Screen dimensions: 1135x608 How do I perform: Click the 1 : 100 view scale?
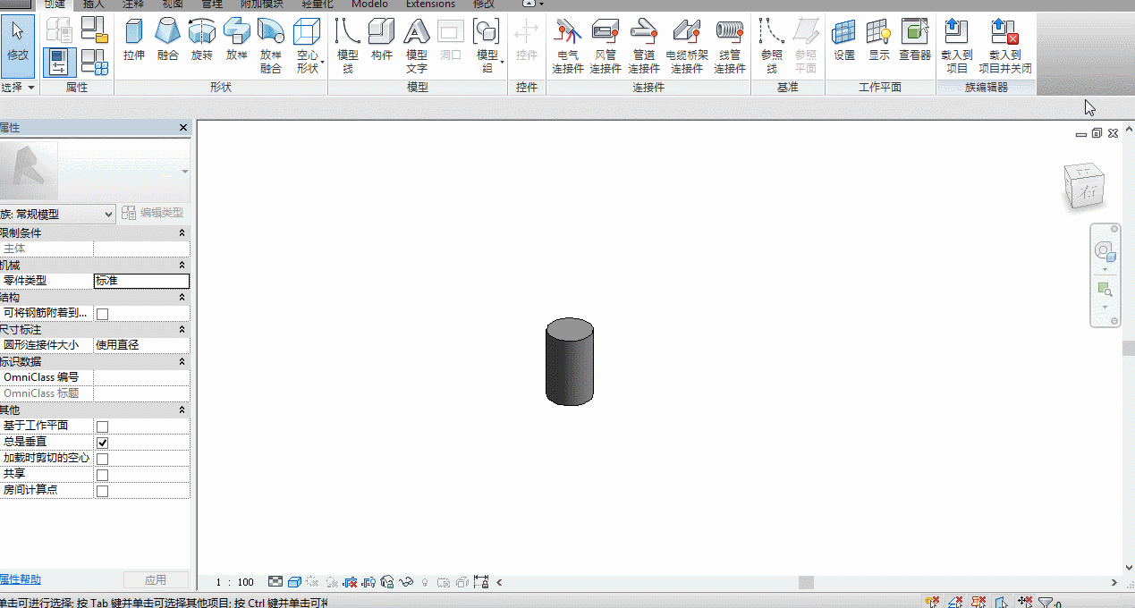[x=235, y=582]
